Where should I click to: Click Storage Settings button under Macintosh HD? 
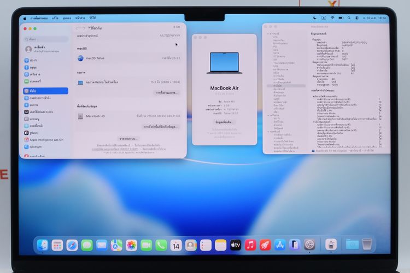point(161,127)
